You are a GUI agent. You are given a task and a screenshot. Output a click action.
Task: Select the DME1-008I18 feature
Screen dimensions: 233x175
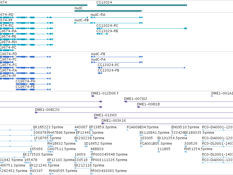tap(185, 107)
